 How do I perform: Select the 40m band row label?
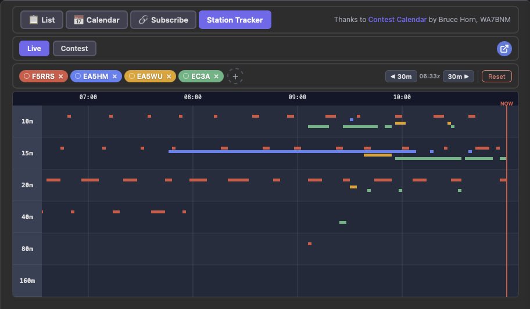coord(27,217)
